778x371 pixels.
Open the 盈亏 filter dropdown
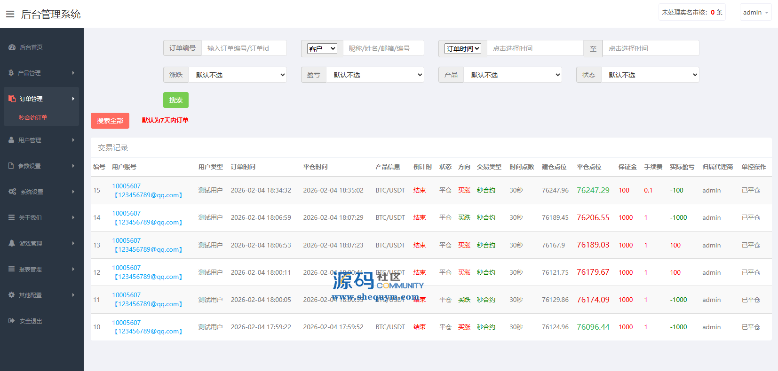(x=375, y=75)
